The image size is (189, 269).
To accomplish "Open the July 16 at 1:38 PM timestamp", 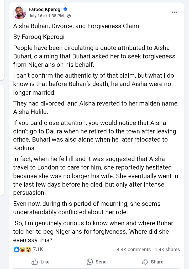I will 46,16.
